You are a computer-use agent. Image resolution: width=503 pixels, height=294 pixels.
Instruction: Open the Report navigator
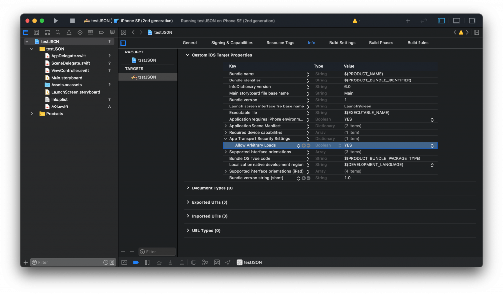point(112,32)
